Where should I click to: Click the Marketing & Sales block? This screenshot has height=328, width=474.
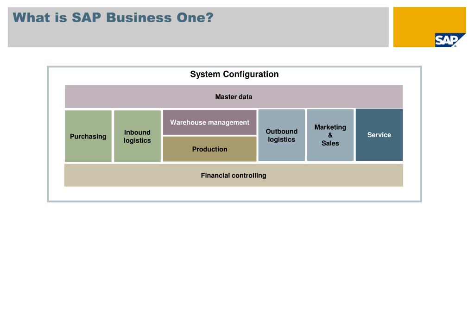pyautogui.click(x=330, y=135)
